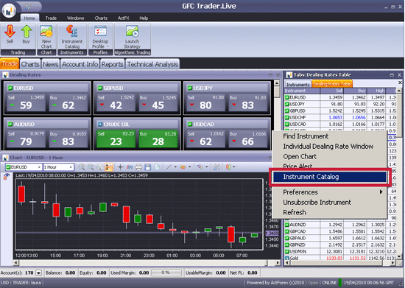This screenshot has height=288, width=405.
Task: Click the Sell column header in rates table
Action: [x=331, y=91]
